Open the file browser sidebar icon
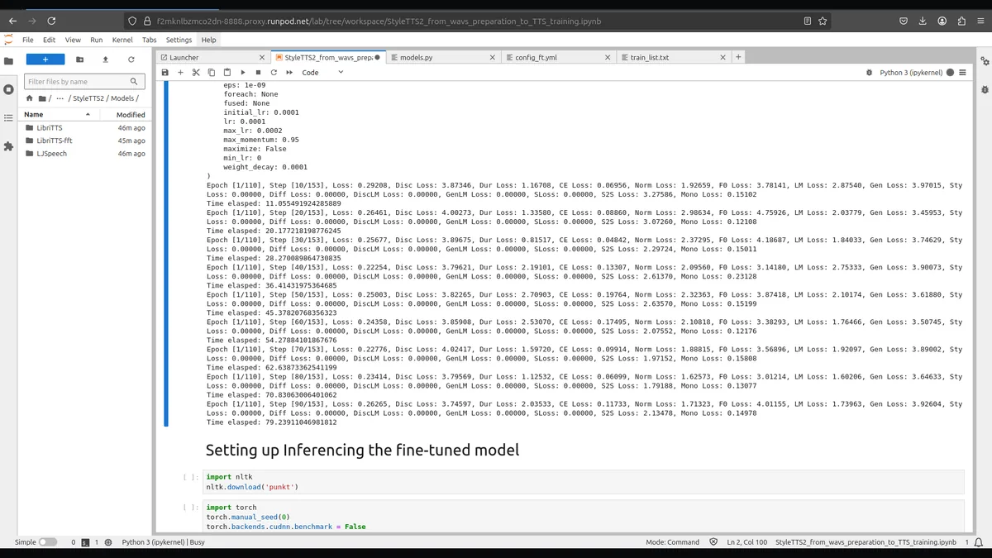This screenshot has width=992, height=558. coord(8,61)
